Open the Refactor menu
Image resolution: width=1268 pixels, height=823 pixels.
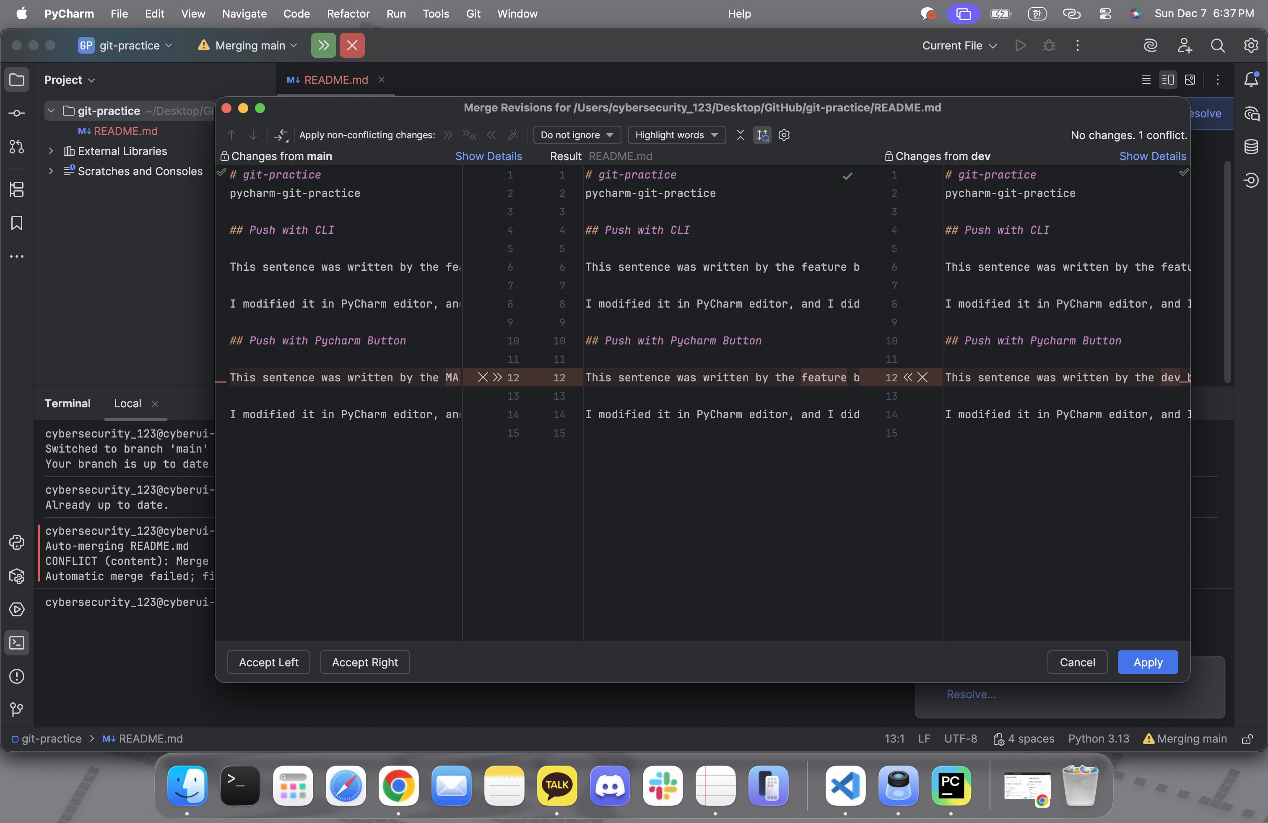pos(348,14)
